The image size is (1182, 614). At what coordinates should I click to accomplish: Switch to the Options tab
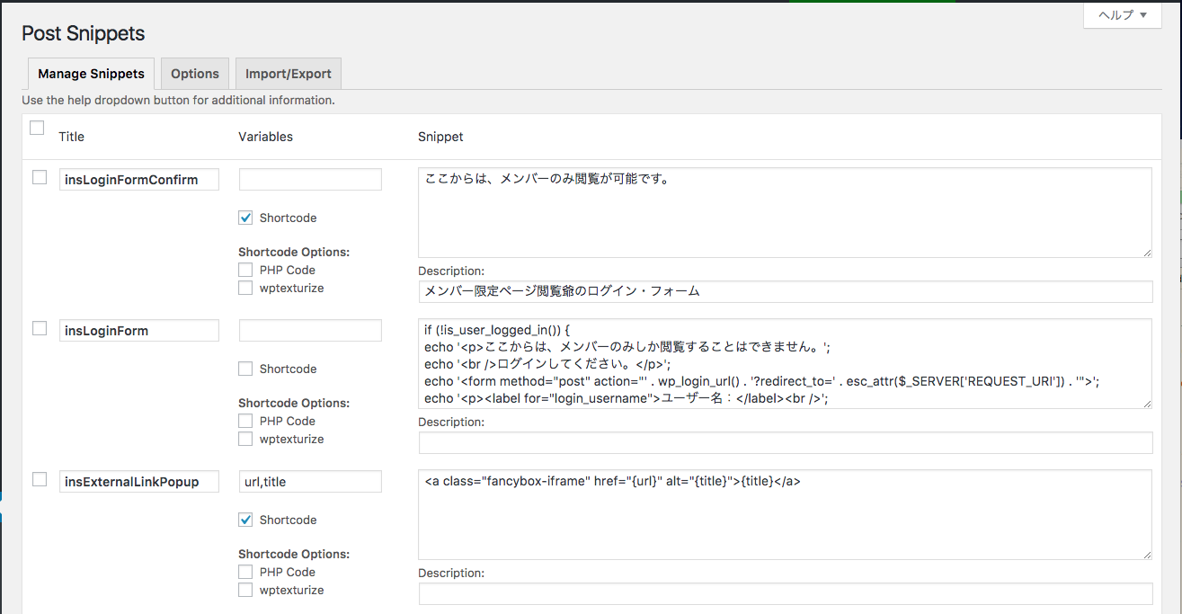(195, 74)
